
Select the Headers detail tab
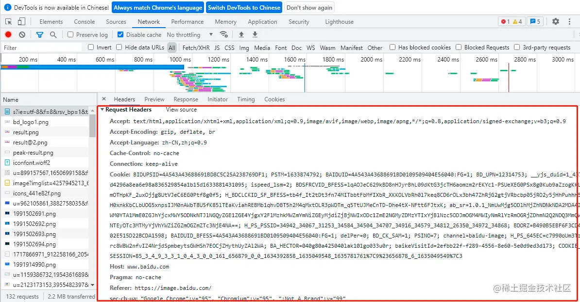[x=124, y=99]
